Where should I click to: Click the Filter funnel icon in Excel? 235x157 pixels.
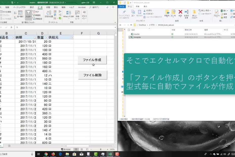tap(28, 14)
